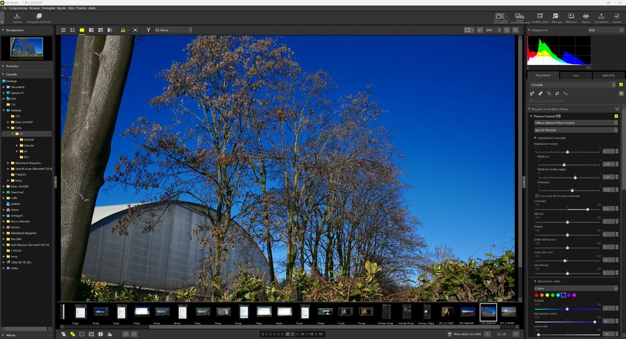This screenshot has height=339, width=626.
Task: Expand the Album panel at bottom left
Action: (3, 335)
